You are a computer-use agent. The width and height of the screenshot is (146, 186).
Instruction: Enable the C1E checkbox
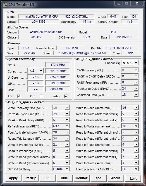[41, 96]
